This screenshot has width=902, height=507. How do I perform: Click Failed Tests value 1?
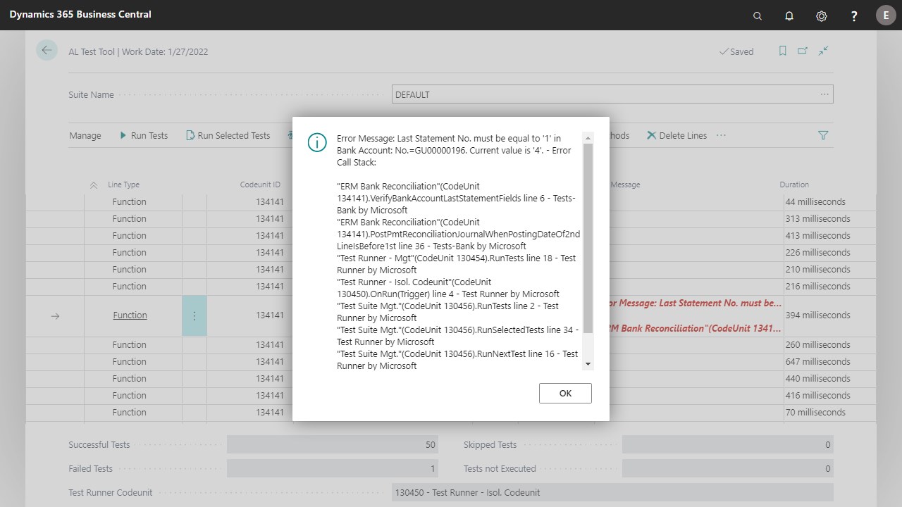(x=333, y=468)
